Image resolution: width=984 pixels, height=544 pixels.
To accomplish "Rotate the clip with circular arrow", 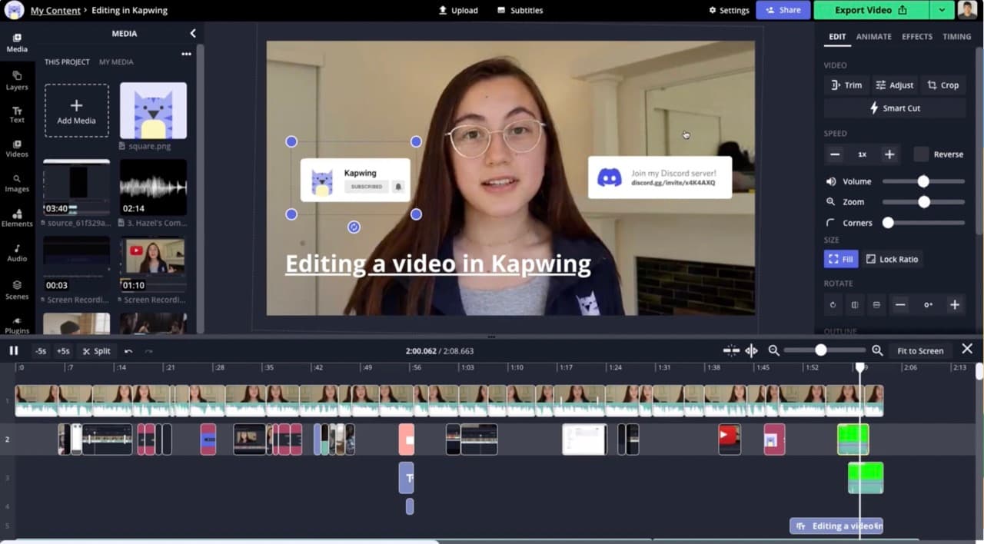I will click(833, 305).
